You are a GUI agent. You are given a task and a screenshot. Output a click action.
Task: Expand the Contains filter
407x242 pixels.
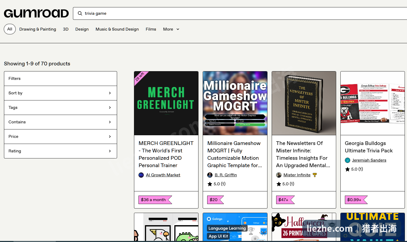pyautogui.click(x=61, y=122)
